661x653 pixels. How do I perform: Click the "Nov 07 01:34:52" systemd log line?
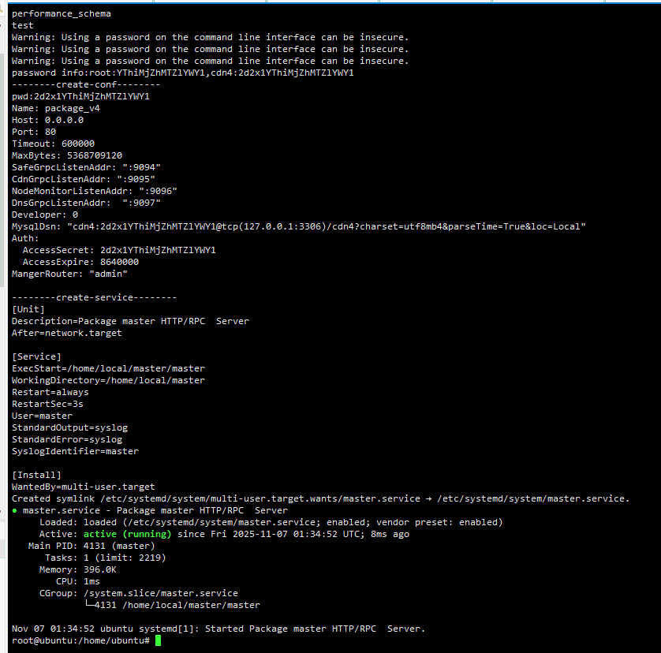pyautogui.click(x=218, y=629)
